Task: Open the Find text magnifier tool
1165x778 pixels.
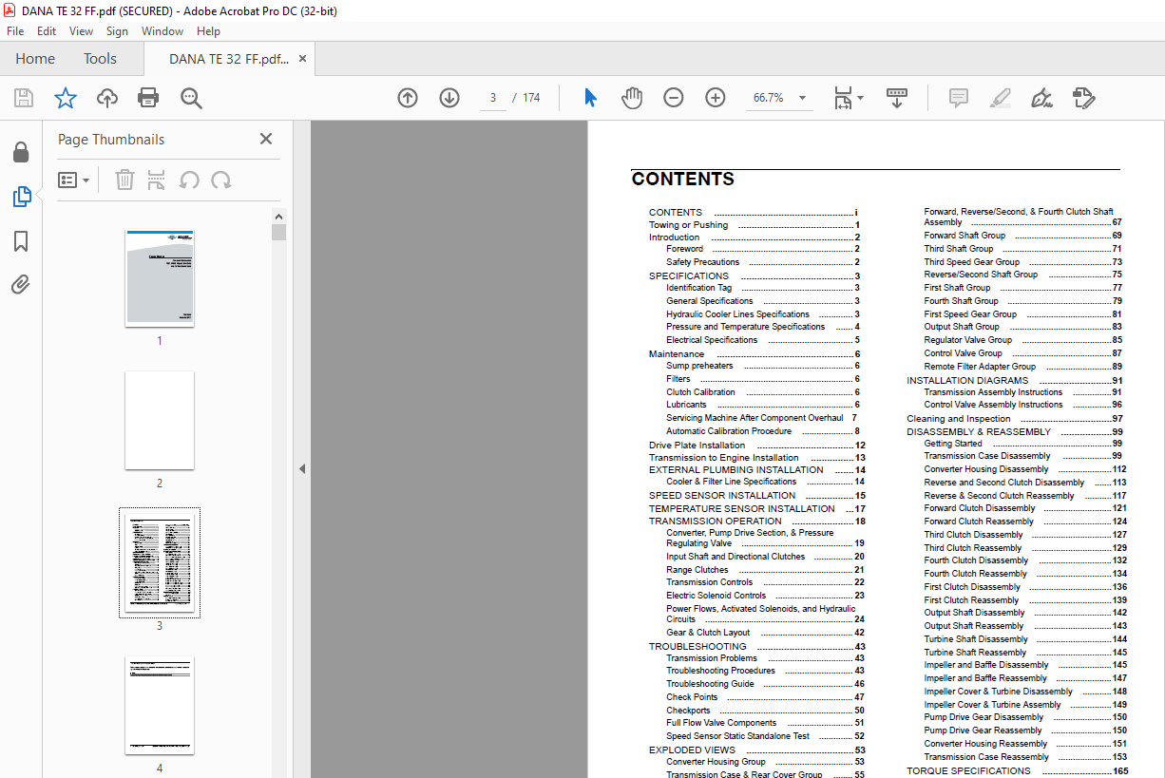Action: click(191, 98)
